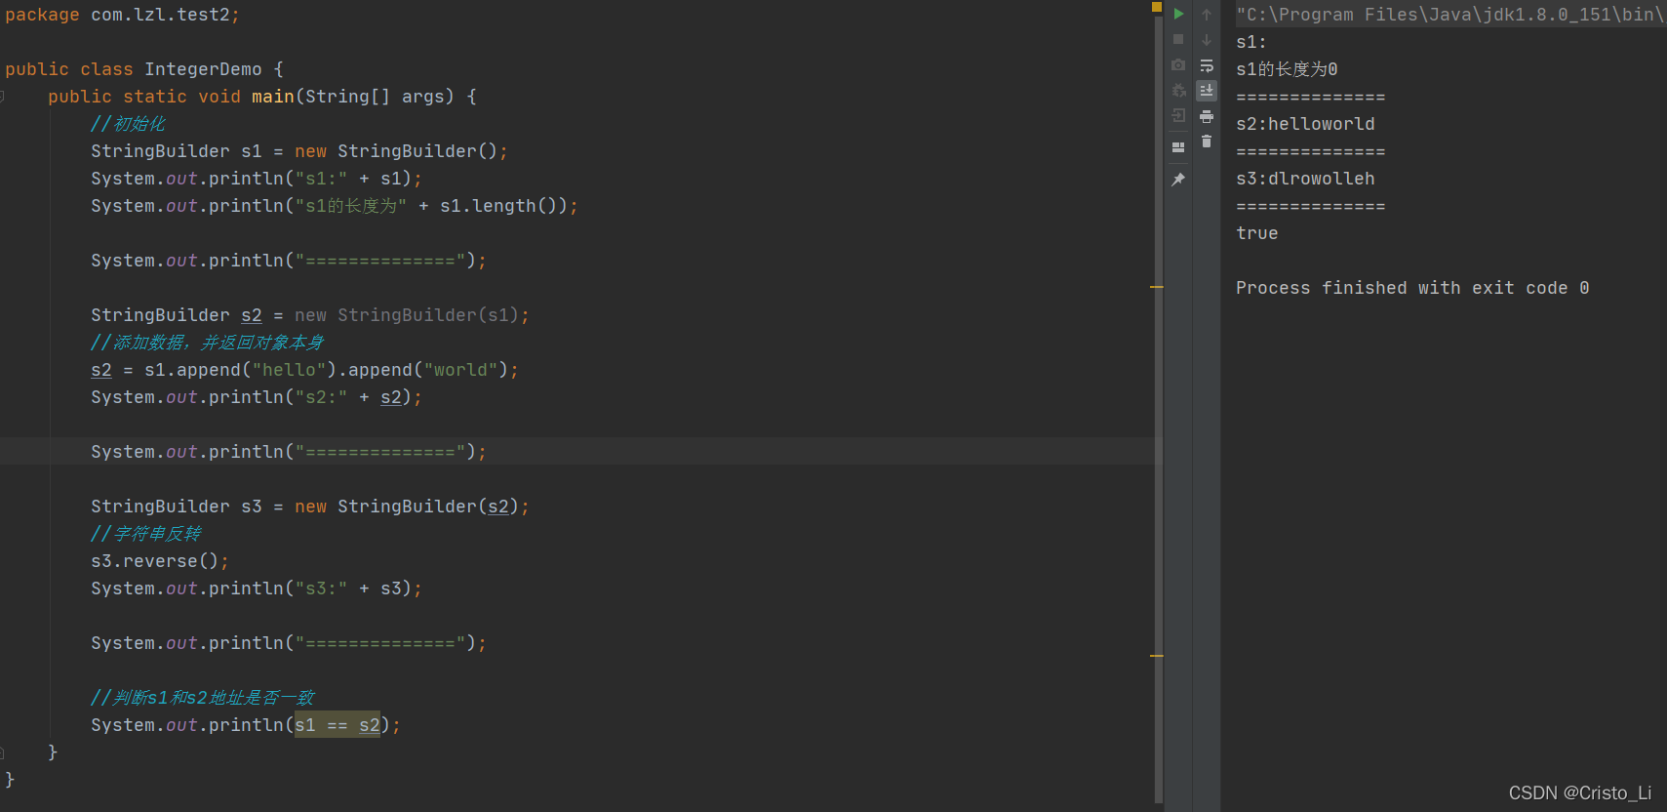Pin the Run tab with pin icon
The width and height of the screenshot is (1667, 812).
point(1178,180)
